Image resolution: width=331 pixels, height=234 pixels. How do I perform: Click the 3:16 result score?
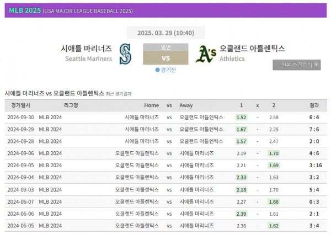(314, 165)
